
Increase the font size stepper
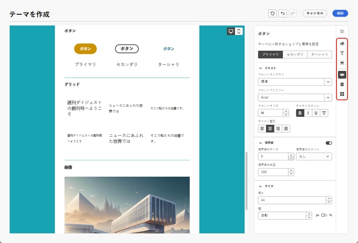pos(286,111)
